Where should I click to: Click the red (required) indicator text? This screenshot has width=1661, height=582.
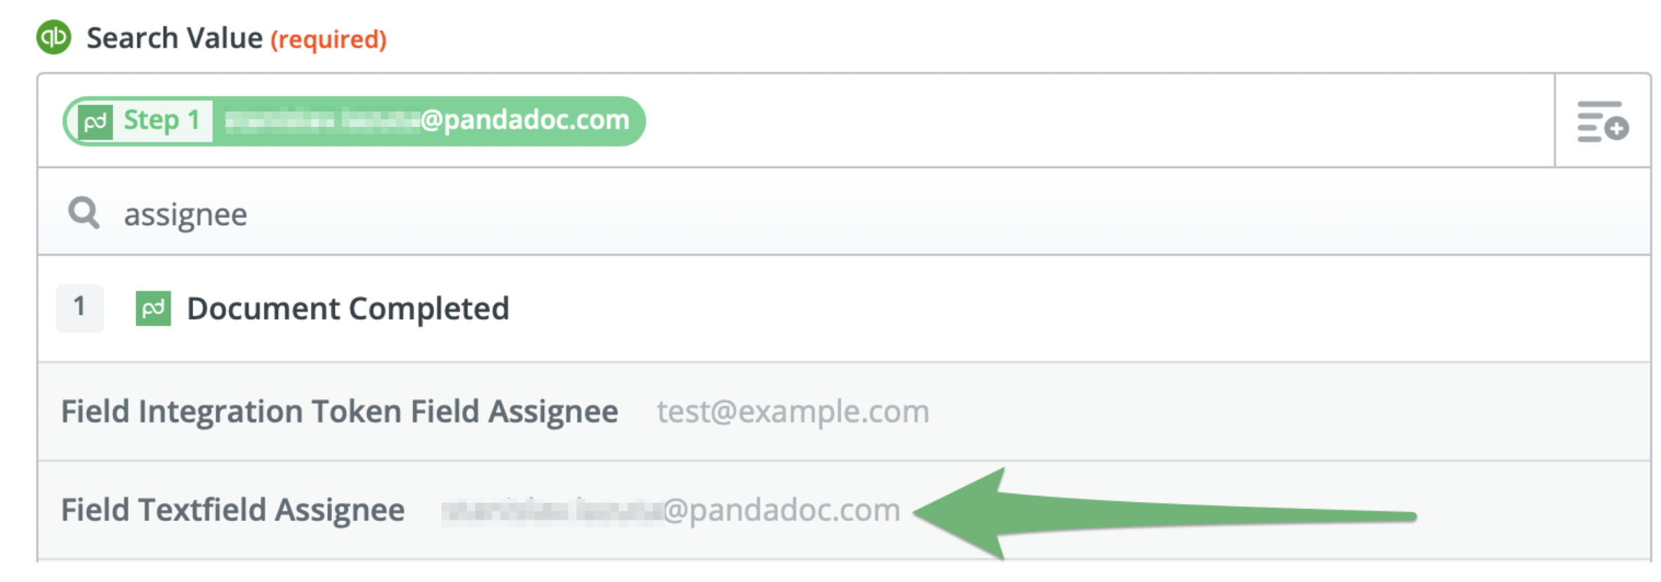329,39
